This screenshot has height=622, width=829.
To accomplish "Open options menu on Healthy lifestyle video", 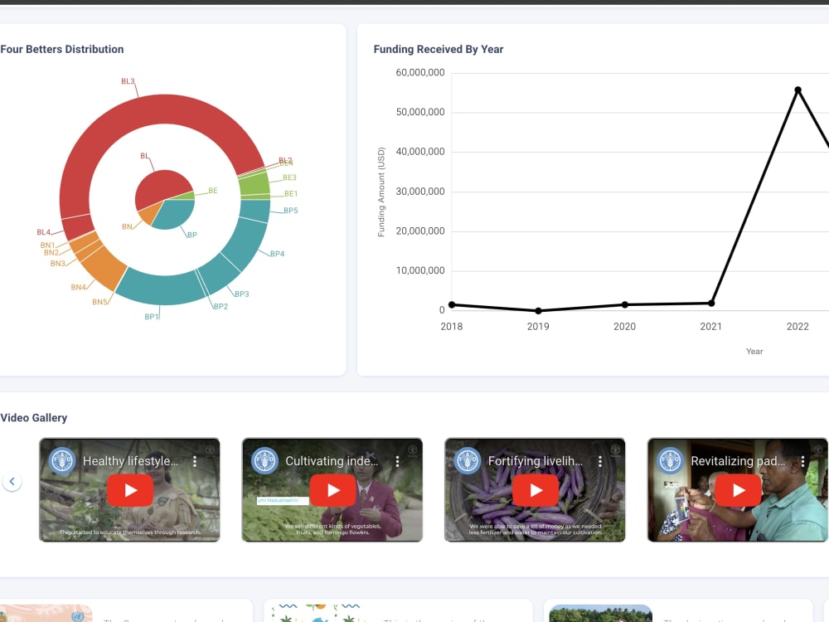I will point(195,461).
